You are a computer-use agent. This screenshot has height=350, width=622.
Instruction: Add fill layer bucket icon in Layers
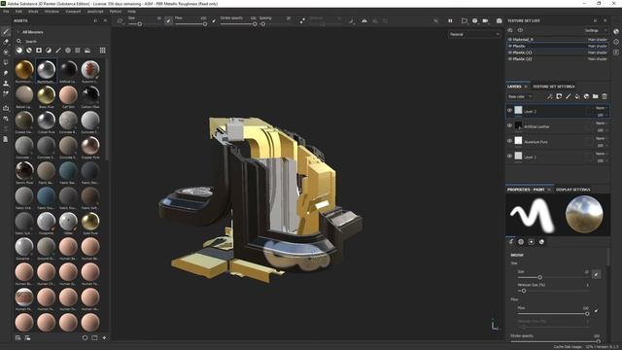[577, 96]
